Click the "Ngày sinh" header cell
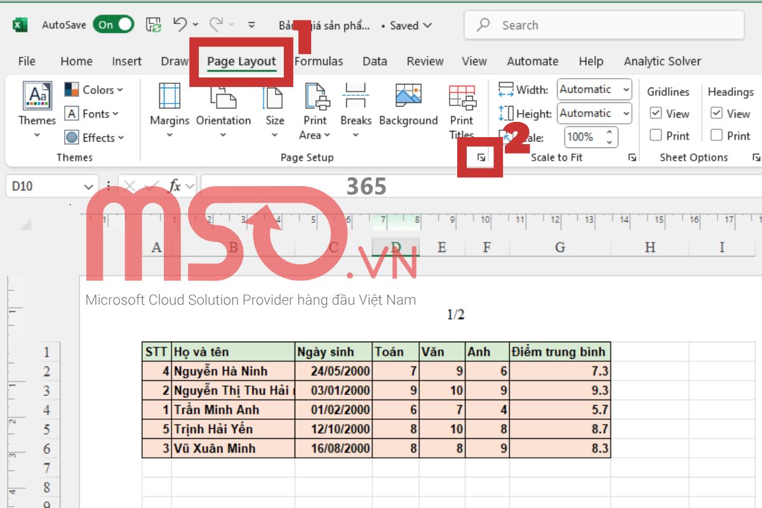Viewport: 762px width, 508px height. point(334,352)
